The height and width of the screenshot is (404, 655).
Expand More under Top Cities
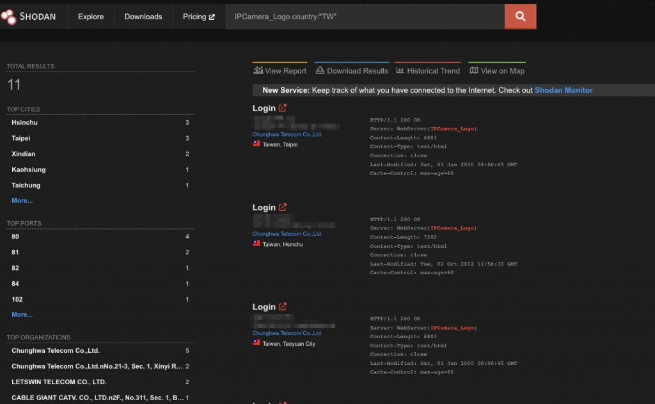pyautogui.click(x=22, y=200)
